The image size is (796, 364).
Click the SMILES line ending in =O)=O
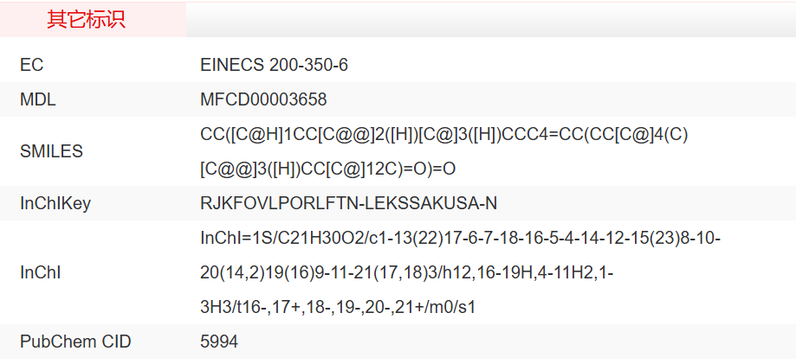[x=327, y=168]
